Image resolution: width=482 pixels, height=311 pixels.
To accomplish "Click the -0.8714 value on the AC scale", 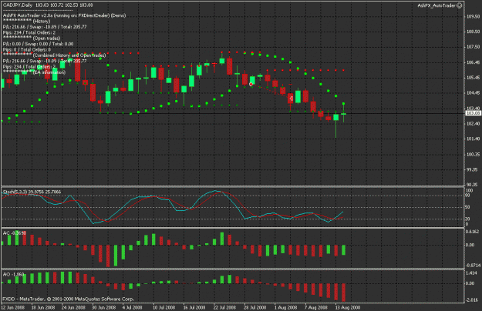I will click(x=473, y=266).
